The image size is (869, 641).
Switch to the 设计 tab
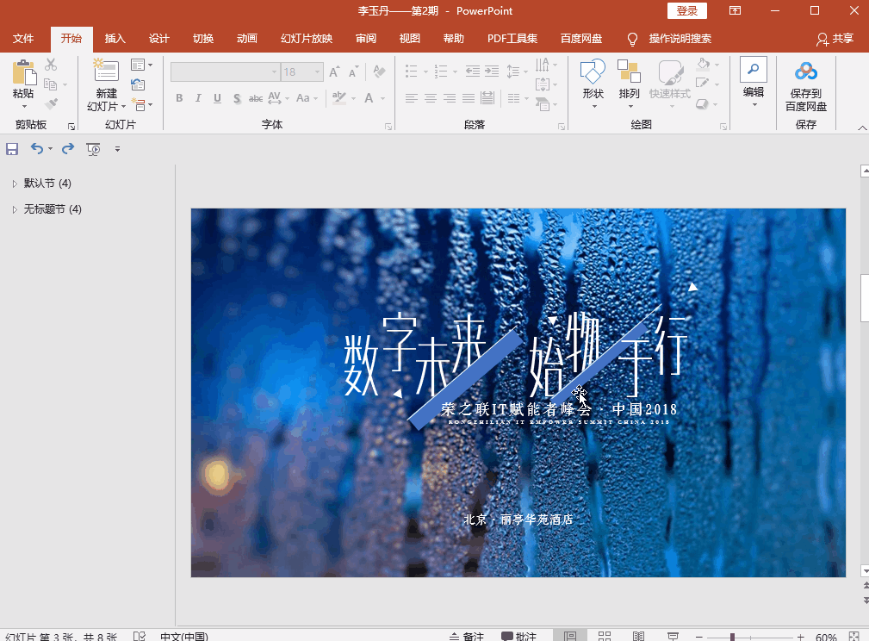pos(159,39)
